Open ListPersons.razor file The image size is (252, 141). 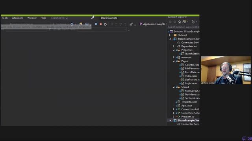192,80
